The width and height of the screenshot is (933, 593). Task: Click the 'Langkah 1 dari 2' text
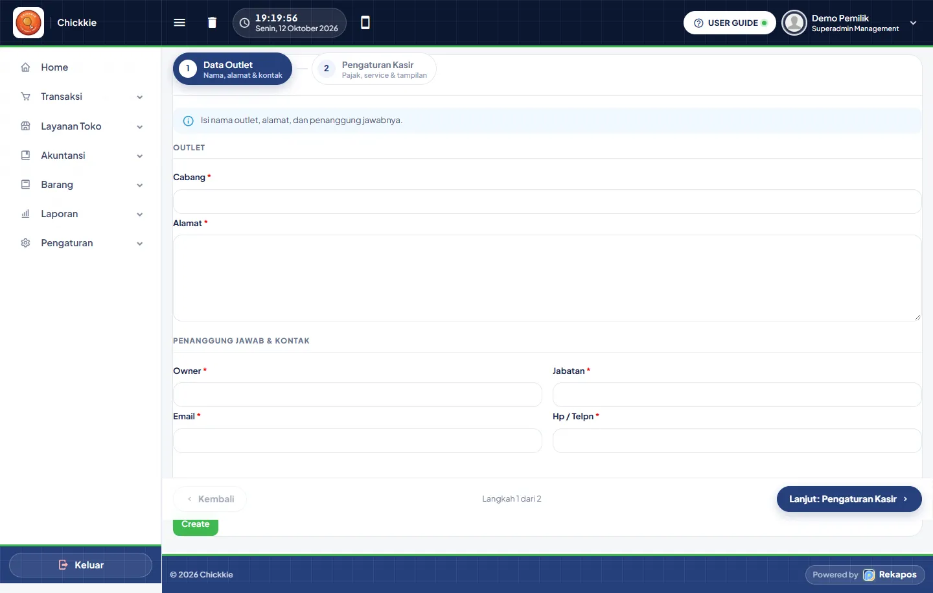(x=512, y=499)
